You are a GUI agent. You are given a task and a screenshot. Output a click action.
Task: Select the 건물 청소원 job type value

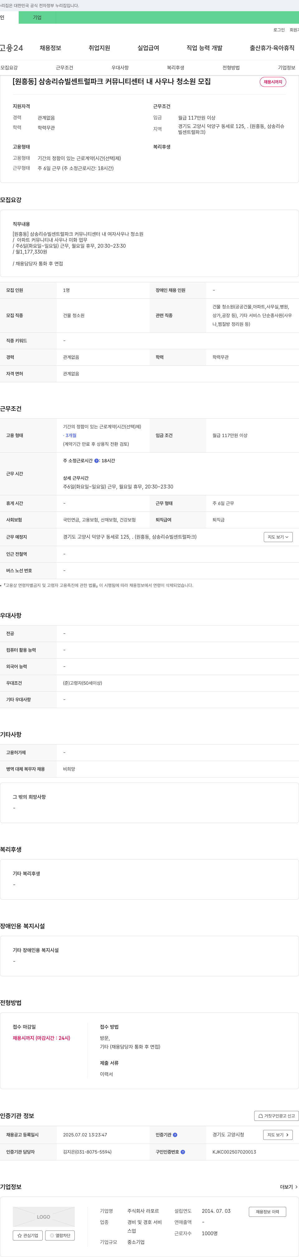74,316
